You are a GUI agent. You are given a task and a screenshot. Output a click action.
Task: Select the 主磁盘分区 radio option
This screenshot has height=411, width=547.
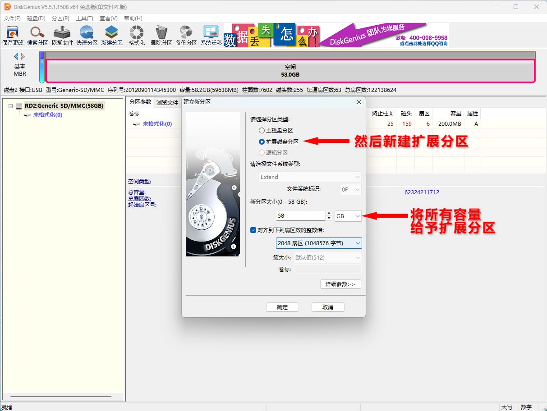262,131
